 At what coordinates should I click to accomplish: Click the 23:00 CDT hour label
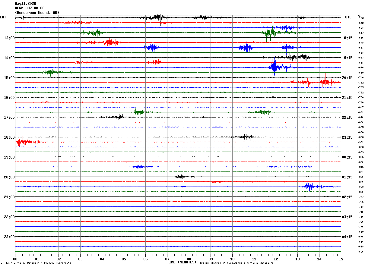[9, 237]
